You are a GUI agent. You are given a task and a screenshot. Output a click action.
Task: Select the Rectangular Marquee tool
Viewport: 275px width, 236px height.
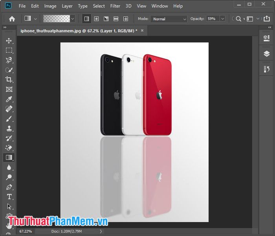[x=9, y=50]
